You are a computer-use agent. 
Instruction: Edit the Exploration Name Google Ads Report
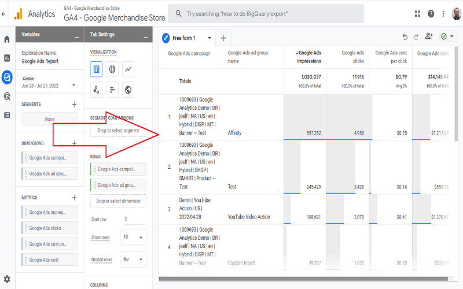click(40, 61)
